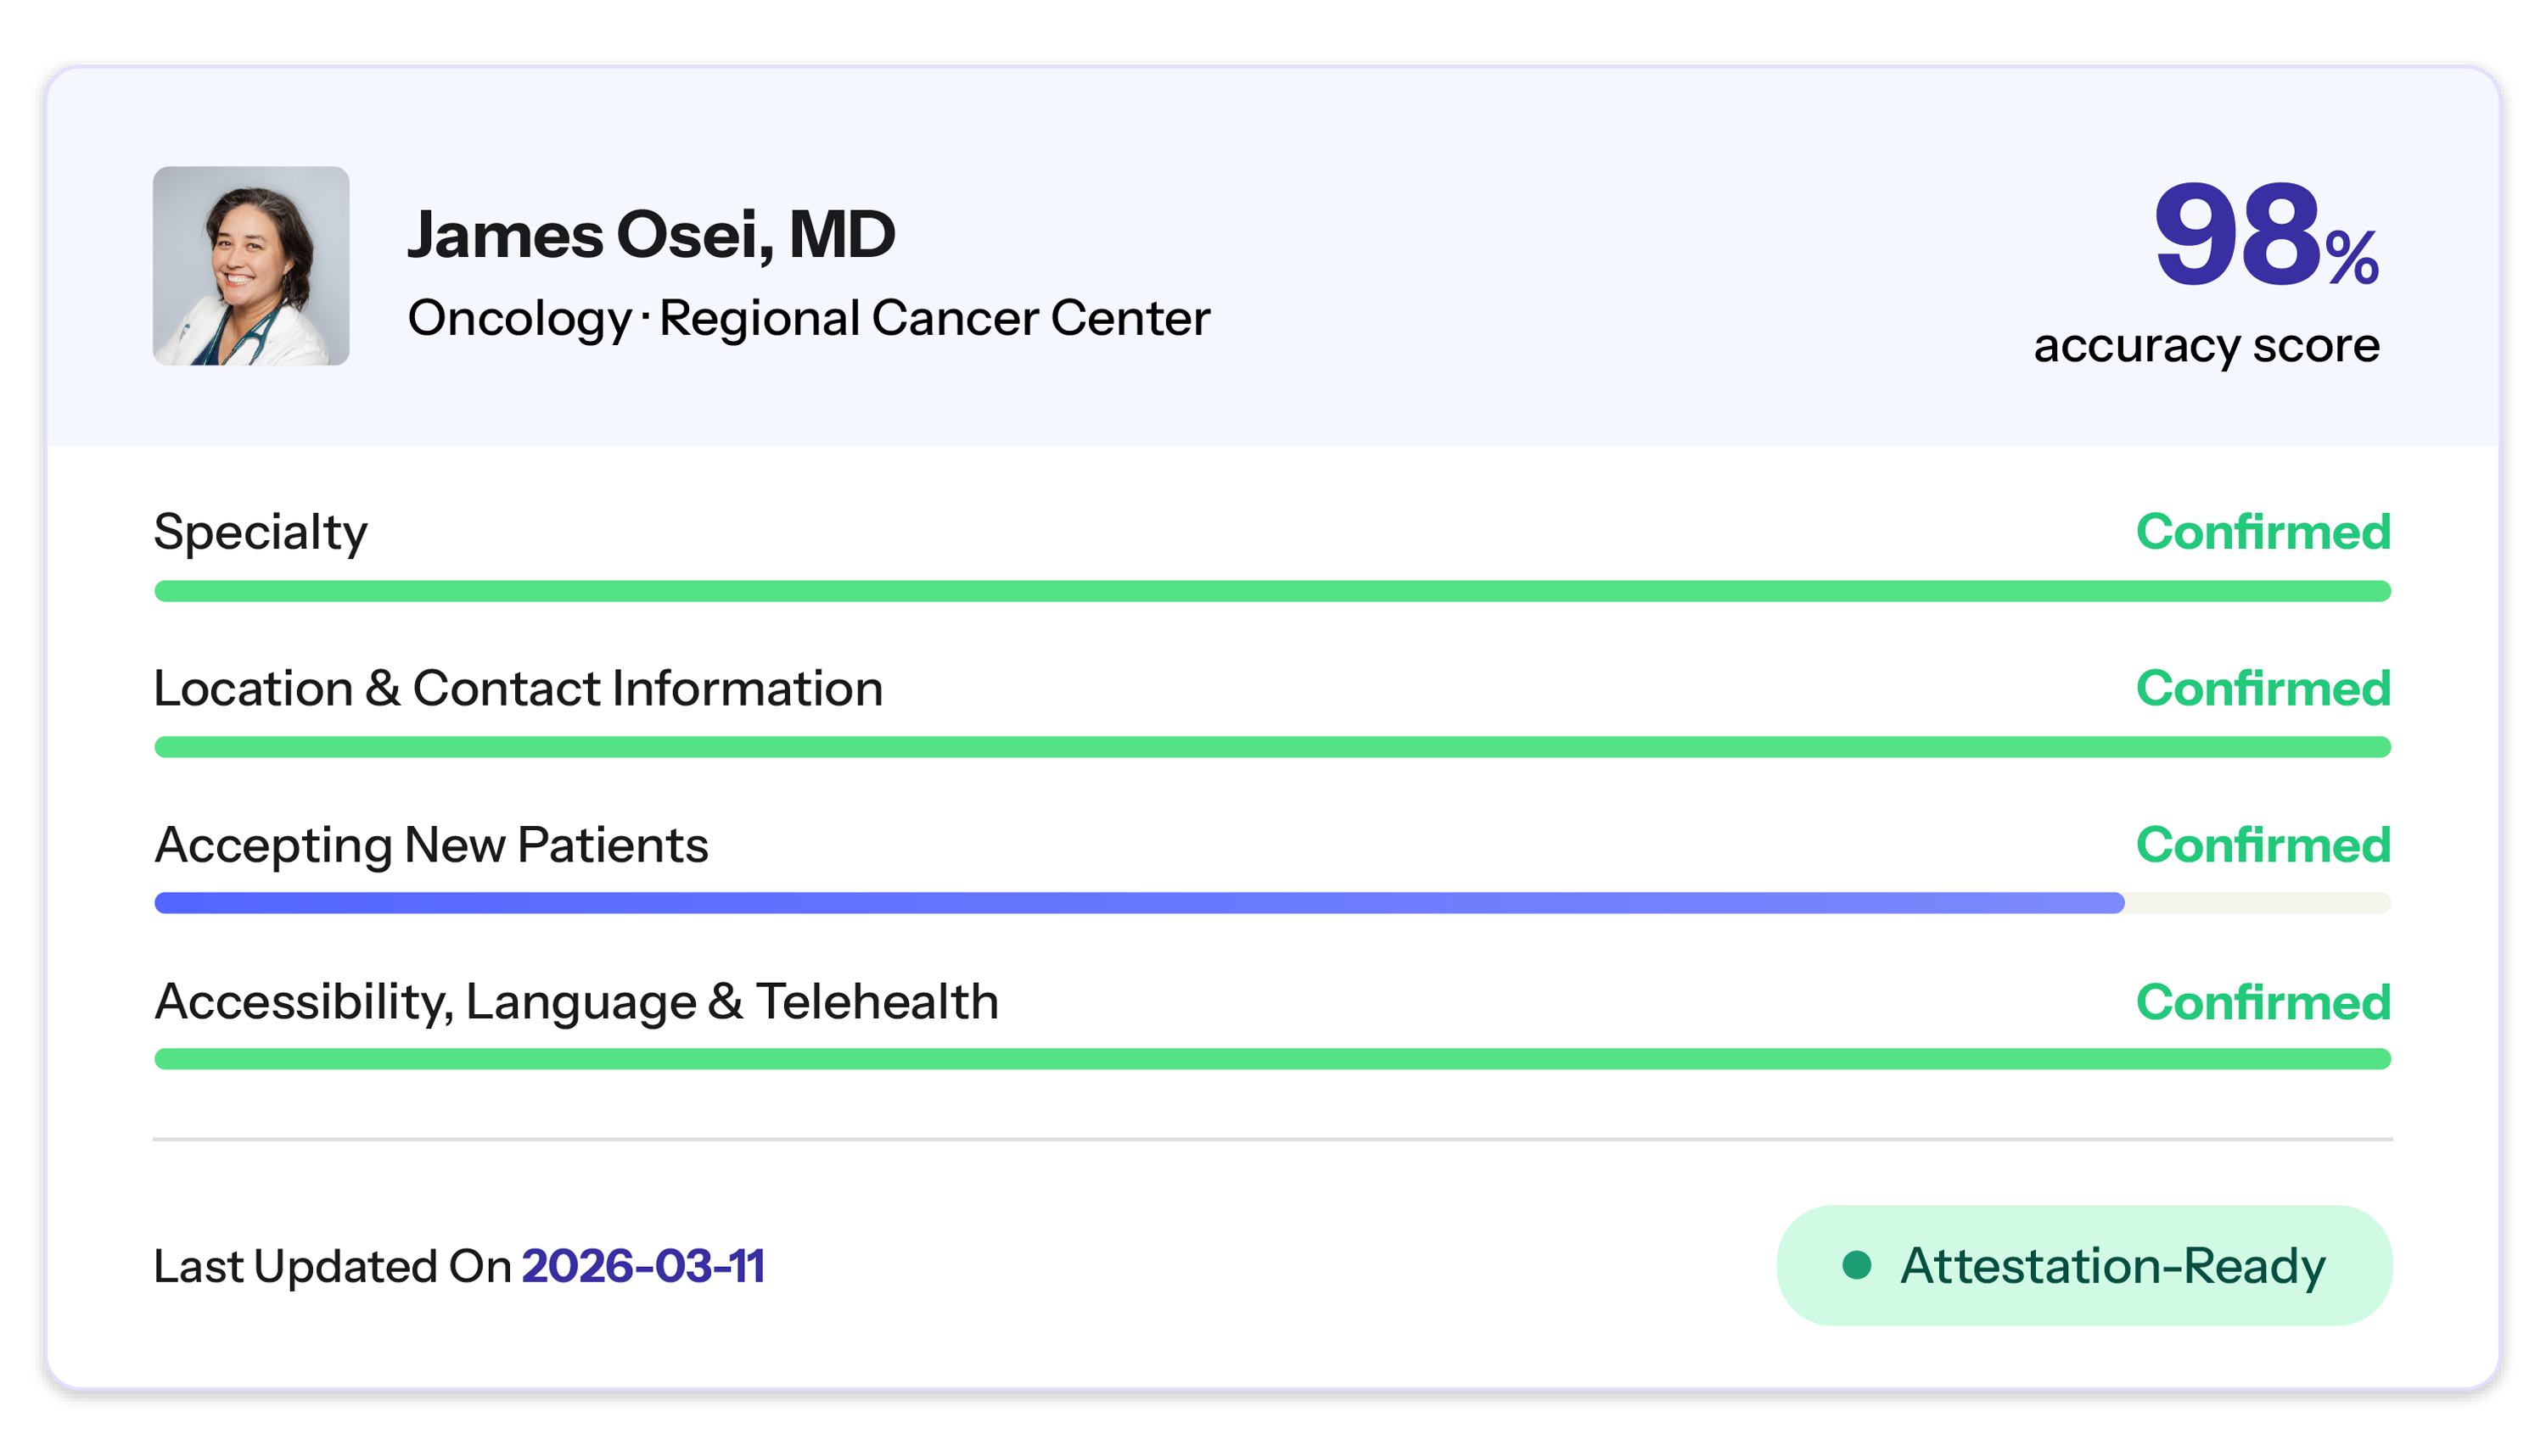
Task: Click the Accessibility, Language & Telehealth progress bar
Action: coord(1271,1059)
